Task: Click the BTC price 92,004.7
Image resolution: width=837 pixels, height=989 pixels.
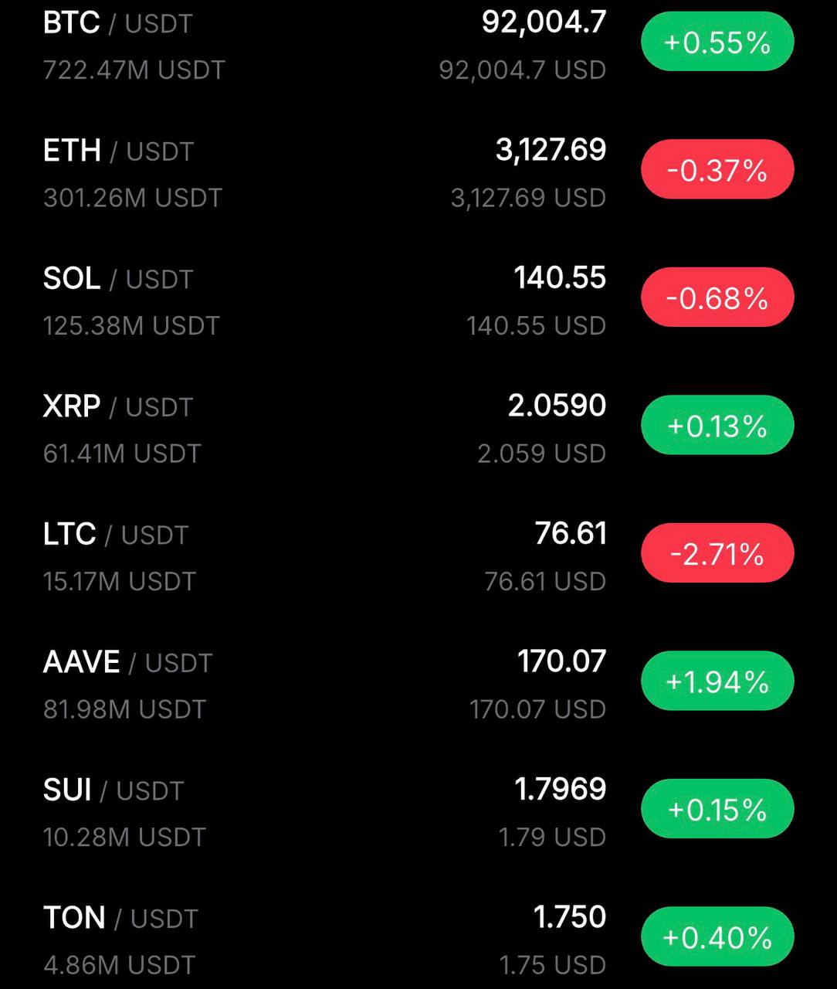Action: 544,22
